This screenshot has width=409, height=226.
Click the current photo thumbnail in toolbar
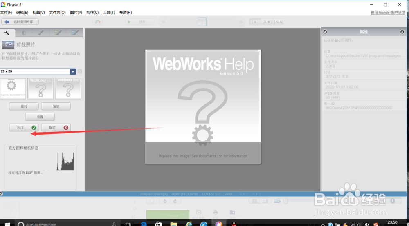(x=202, y=22)
